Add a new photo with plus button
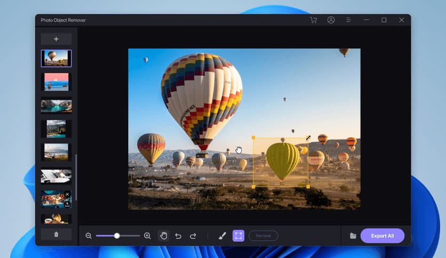The width and height of the screenshot is (446, 258). [x=56, y=39]
